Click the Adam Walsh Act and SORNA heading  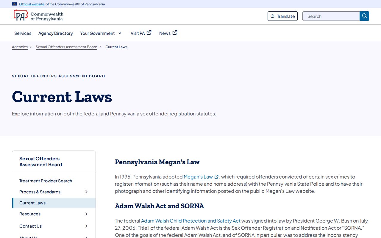(x=160, y=206)
